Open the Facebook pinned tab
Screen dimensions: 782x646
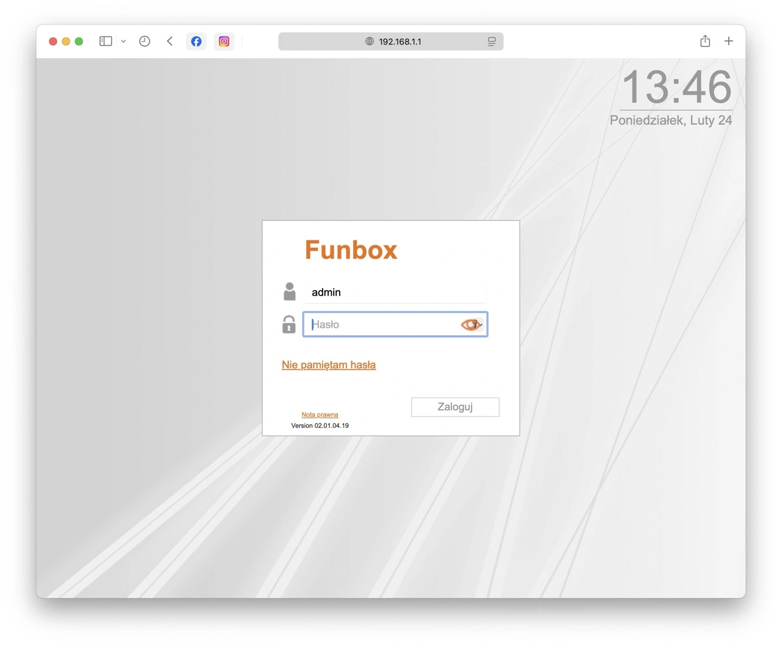pyautogui.click(x=196, y=42)
